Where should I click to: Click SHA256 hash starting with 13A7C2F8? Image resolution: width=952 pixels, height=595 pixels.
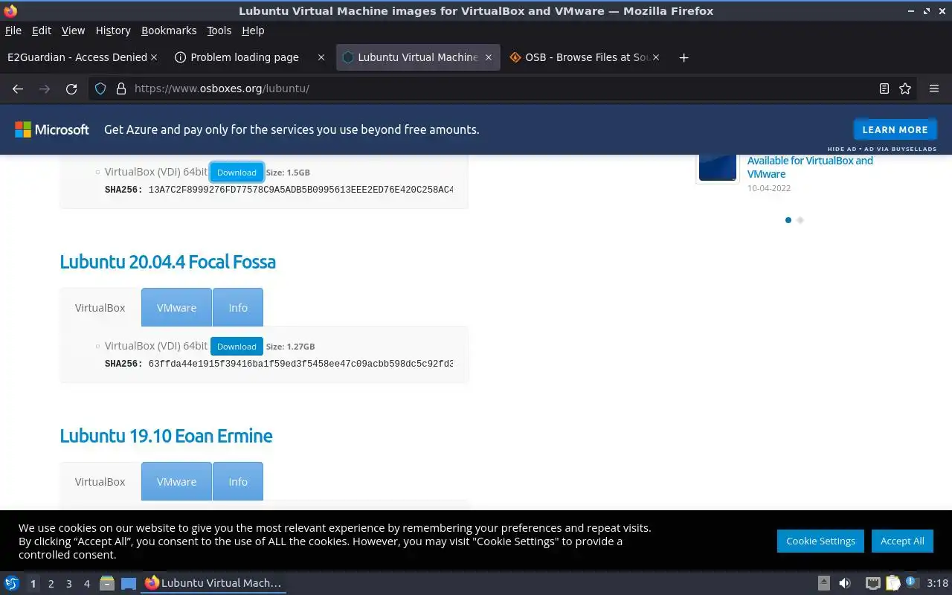point(300,190)
